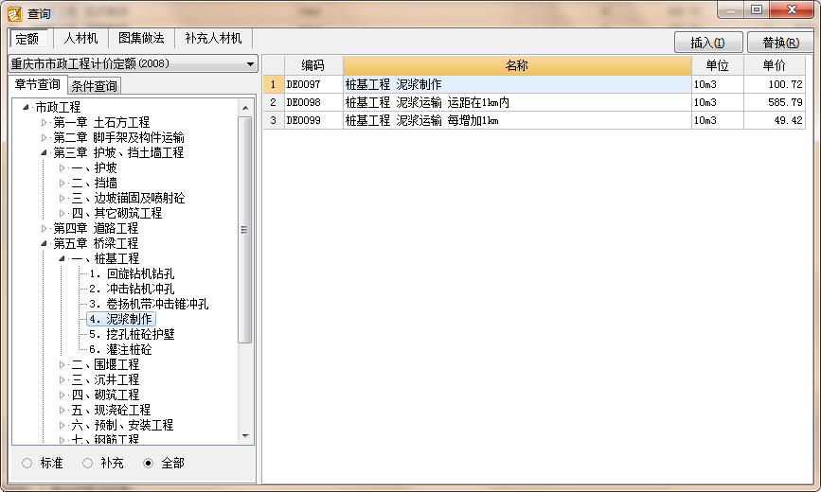Expand 四、砌筑工程 node arrow
The image size is (821, 492).
pos(62,395)
